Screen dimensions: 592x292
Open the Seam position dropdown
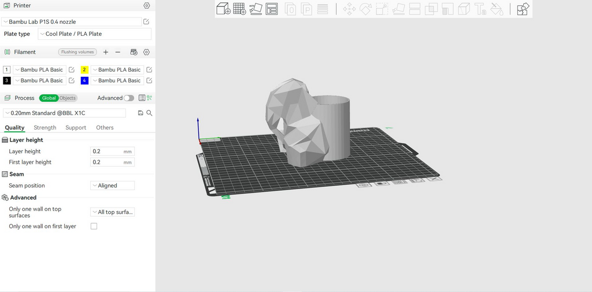point(113,186)
